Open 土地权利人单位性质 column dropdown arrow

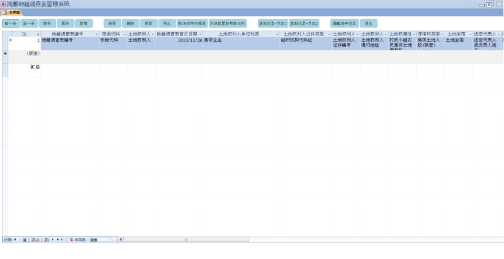coord(277,34)
